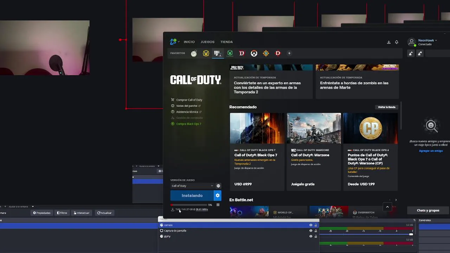450x253 pixels.
Task: Click Agregar un amigo link
Action: point(431,151)
